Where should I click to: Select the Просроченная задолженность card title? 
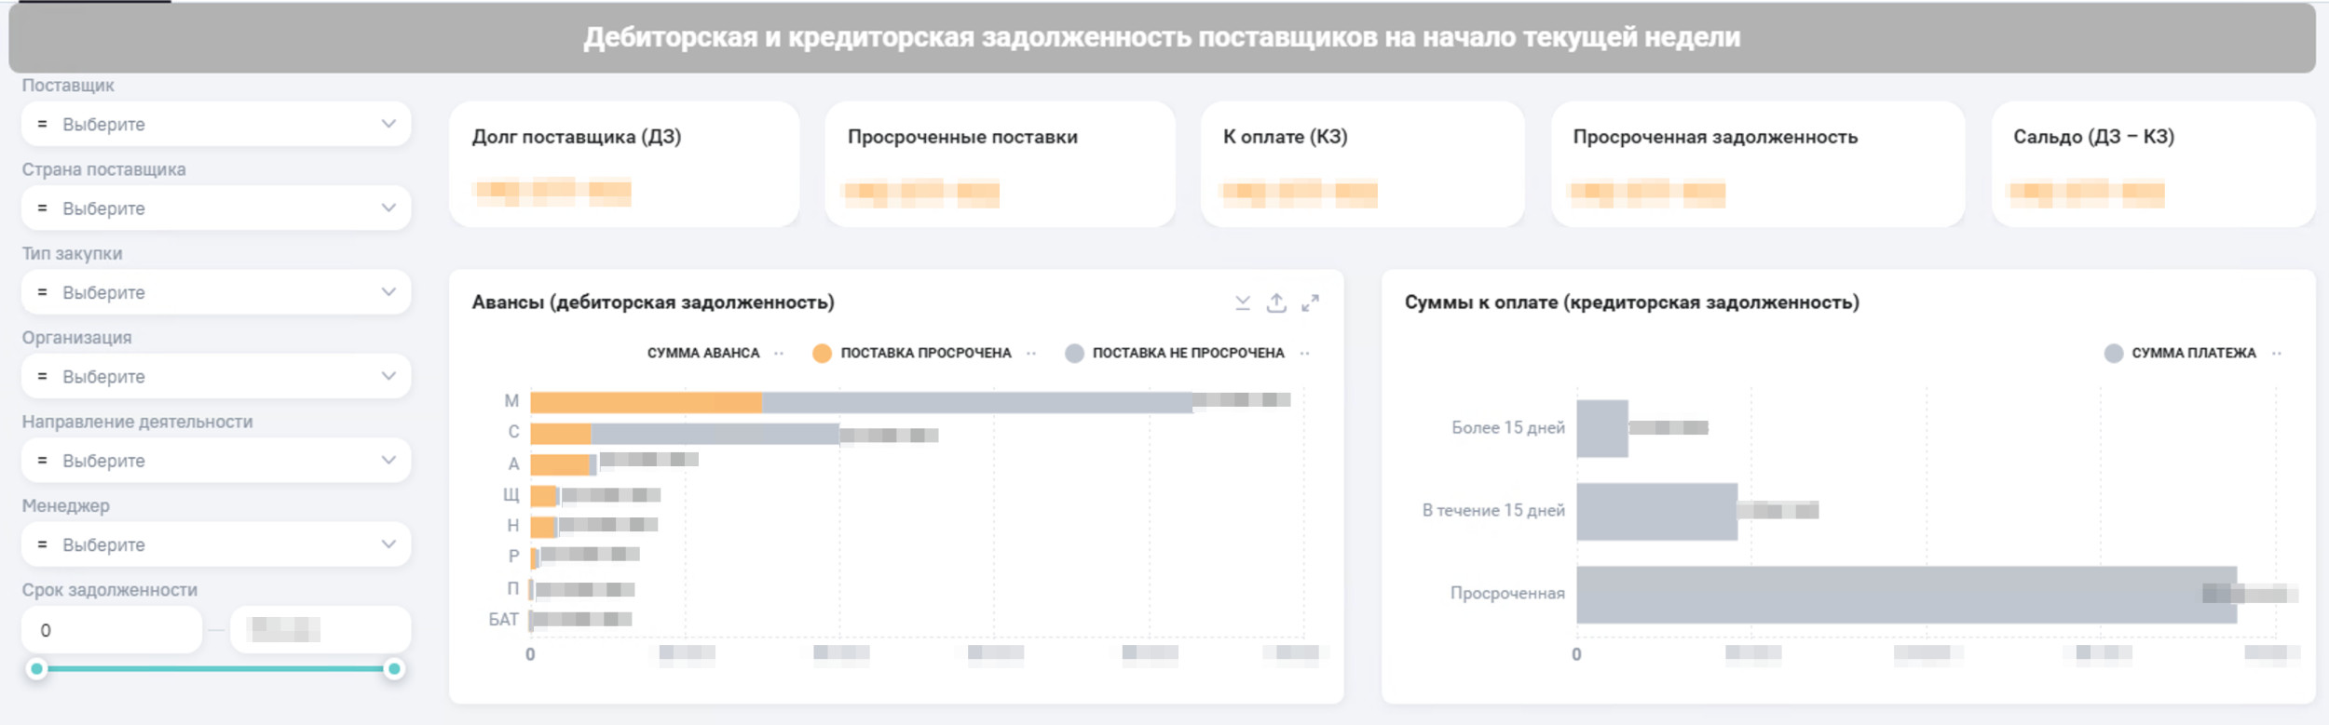click(x=1715, y=137)
